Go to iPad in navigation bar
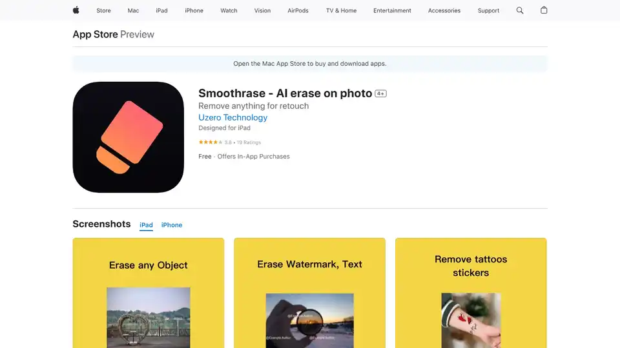This screenshot has width=620, height=348. [161, 11]
